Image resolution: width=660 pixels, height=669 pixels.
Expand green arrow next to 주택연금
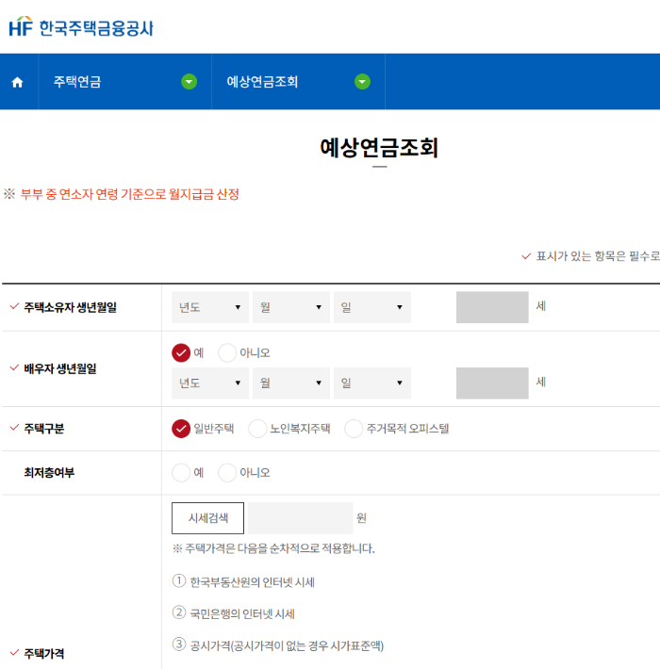(x=190, y=81)
